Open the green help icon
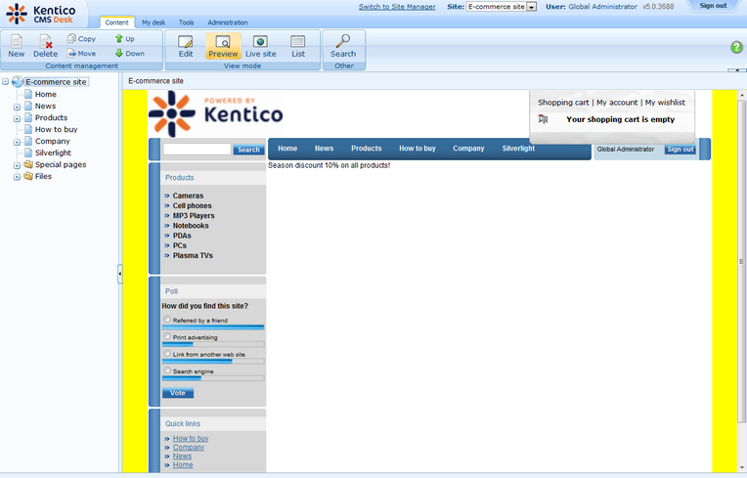Screen dimensions: 747x478 [736, 47]
